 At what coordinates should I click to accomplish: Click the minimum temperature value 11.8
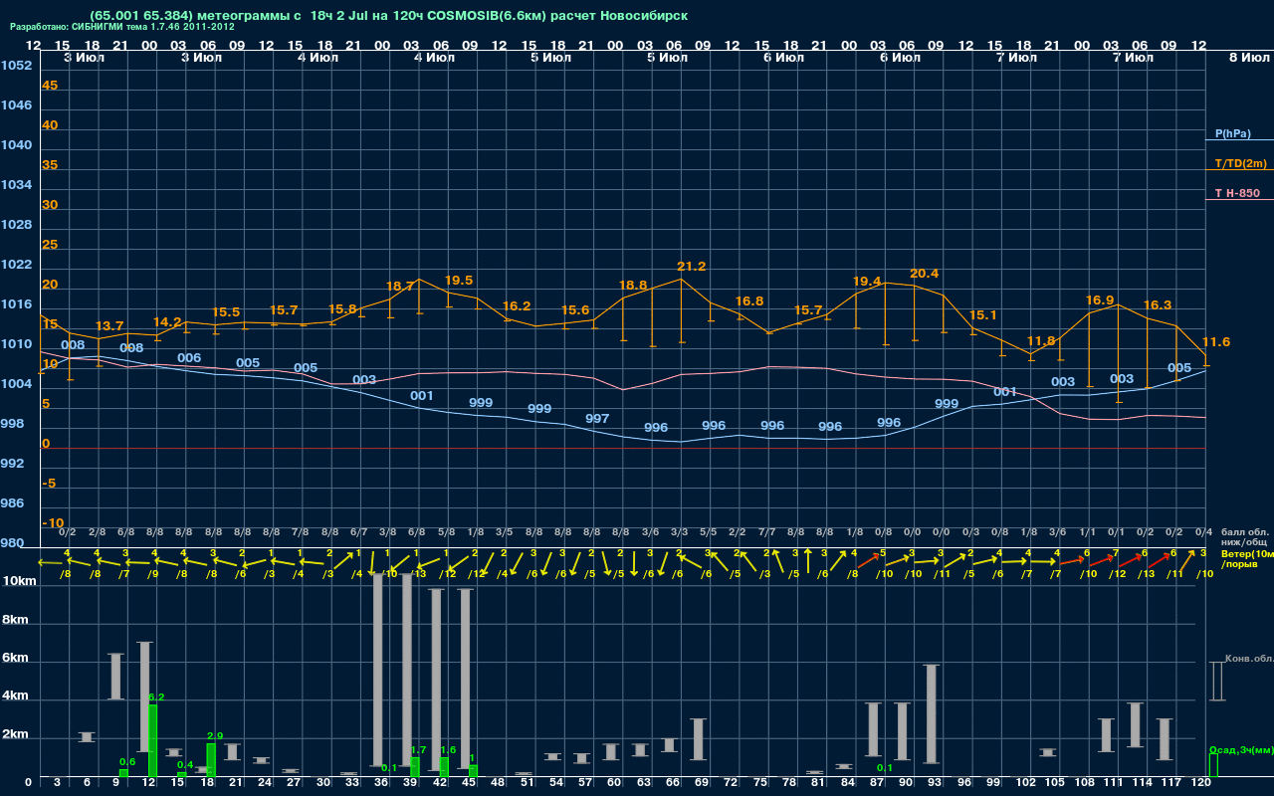1040,340
